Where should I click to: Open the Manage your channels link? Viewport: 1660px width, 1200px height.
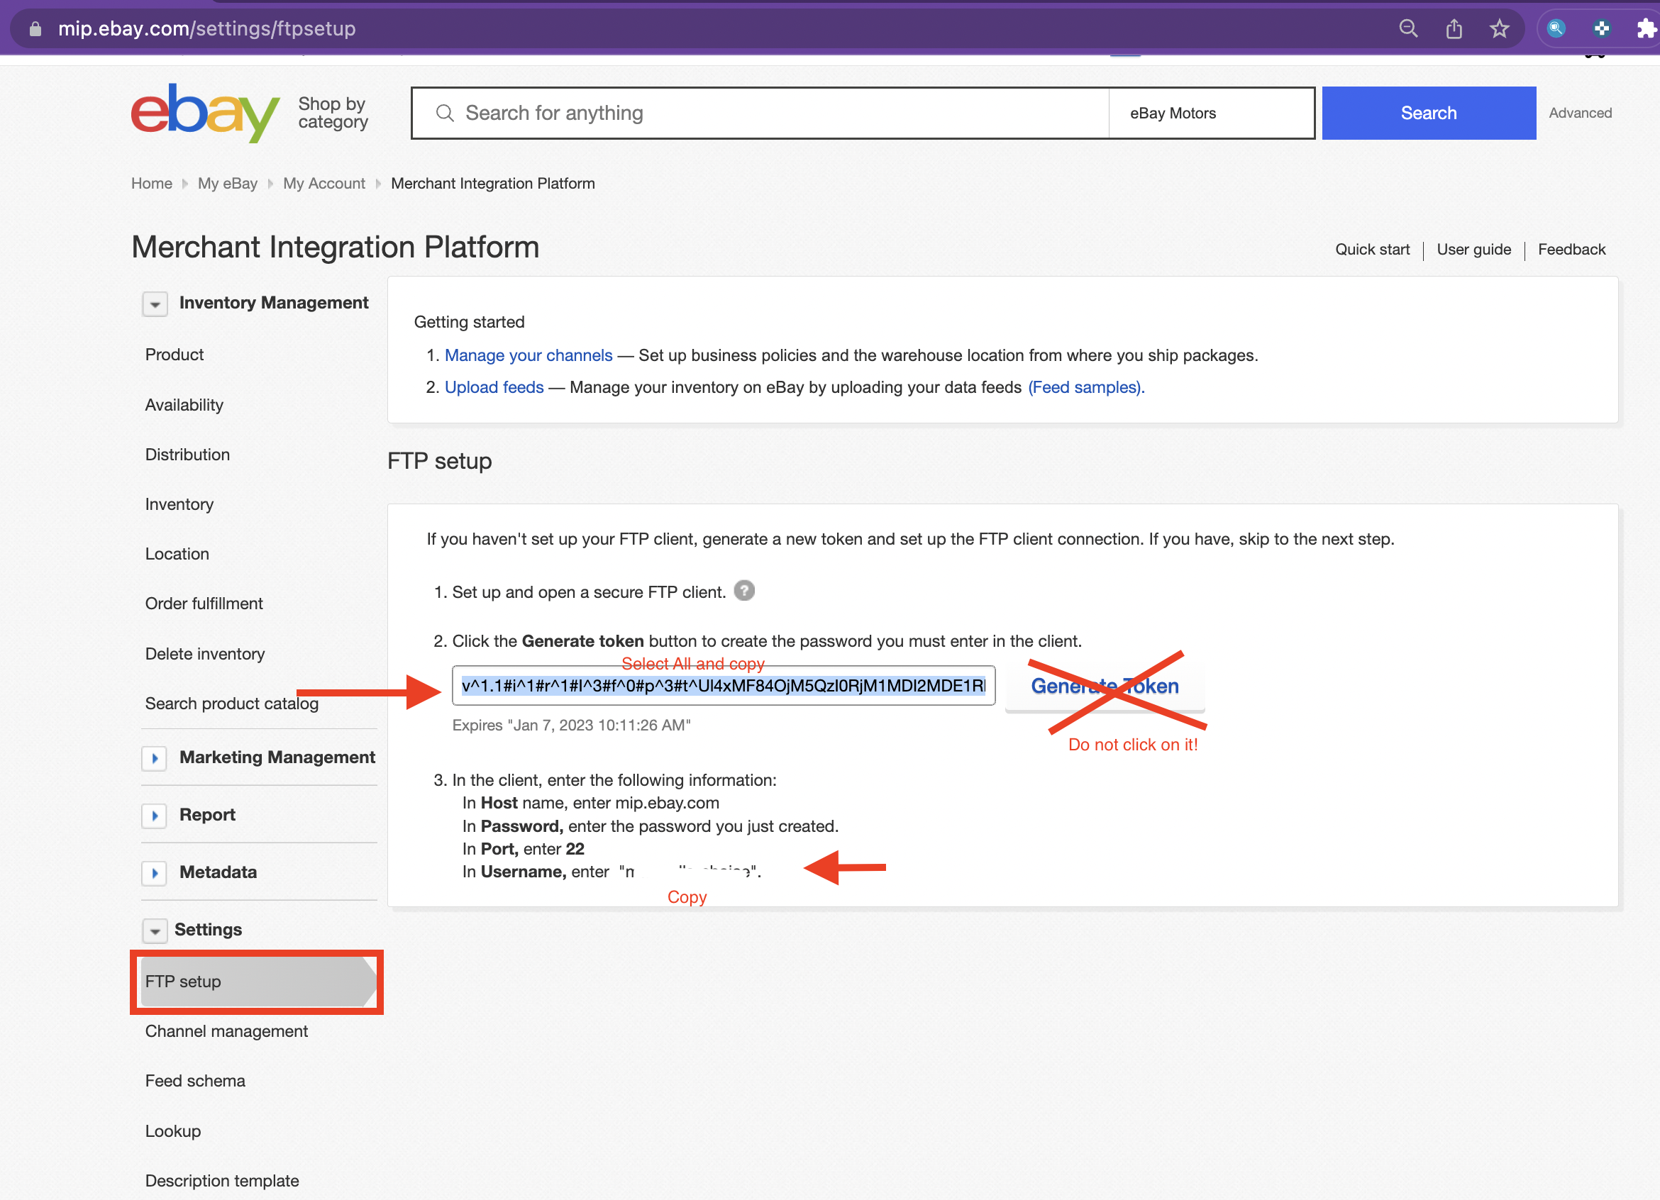point(529,355)
